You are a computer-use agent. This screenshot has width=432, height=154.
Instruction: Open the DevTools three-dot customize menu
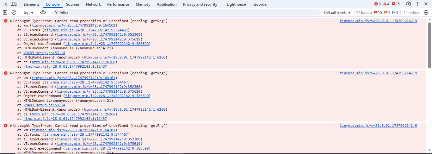(417, 4)
